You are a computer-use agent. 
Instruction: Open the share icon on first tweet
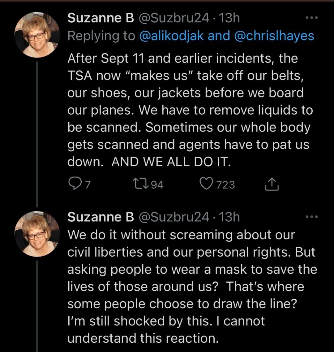[272, 185]
